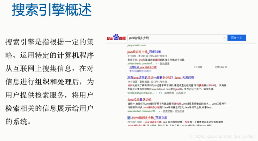Click the V1 verified badge in the tianya result
This screenshot has height=141, width=258.
160,93
